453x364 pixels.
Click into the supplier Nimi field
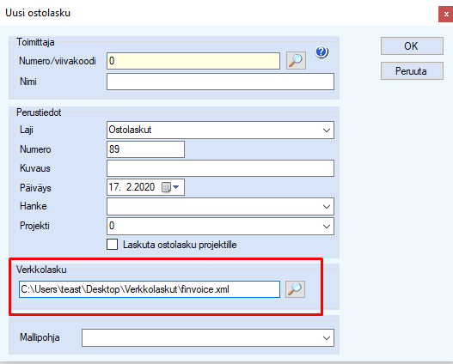click(x=220, y=82)
